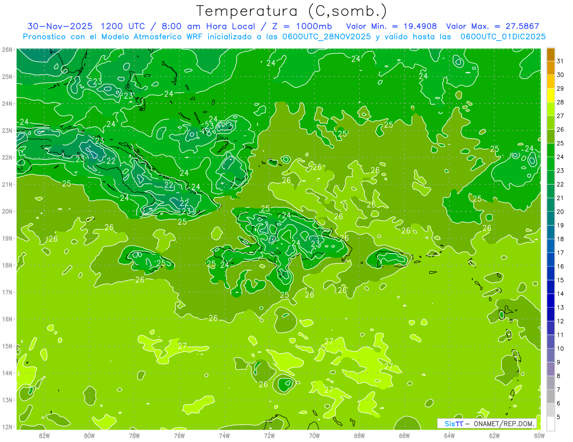Click the '76W' longitude axis label

pos(180,435)
